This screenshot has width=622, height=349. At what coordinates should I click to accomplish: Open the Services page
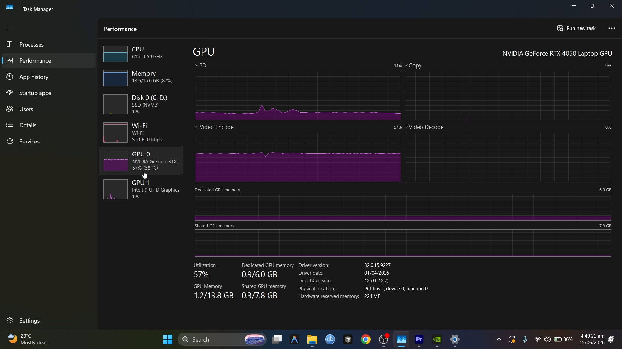tap(49, 141)
